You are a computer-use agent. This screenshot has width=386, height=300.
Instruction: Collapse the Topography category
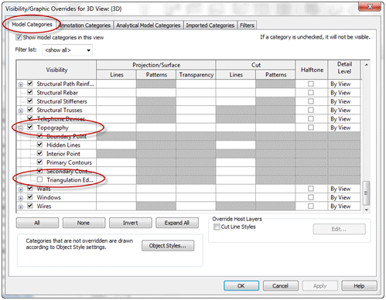21,128
